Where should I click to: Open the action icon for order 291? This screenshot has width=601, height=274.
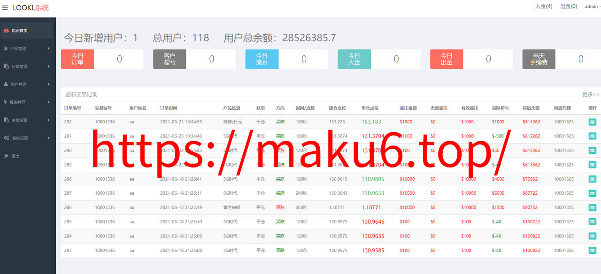pyautogui.click(x=592, y=136)
